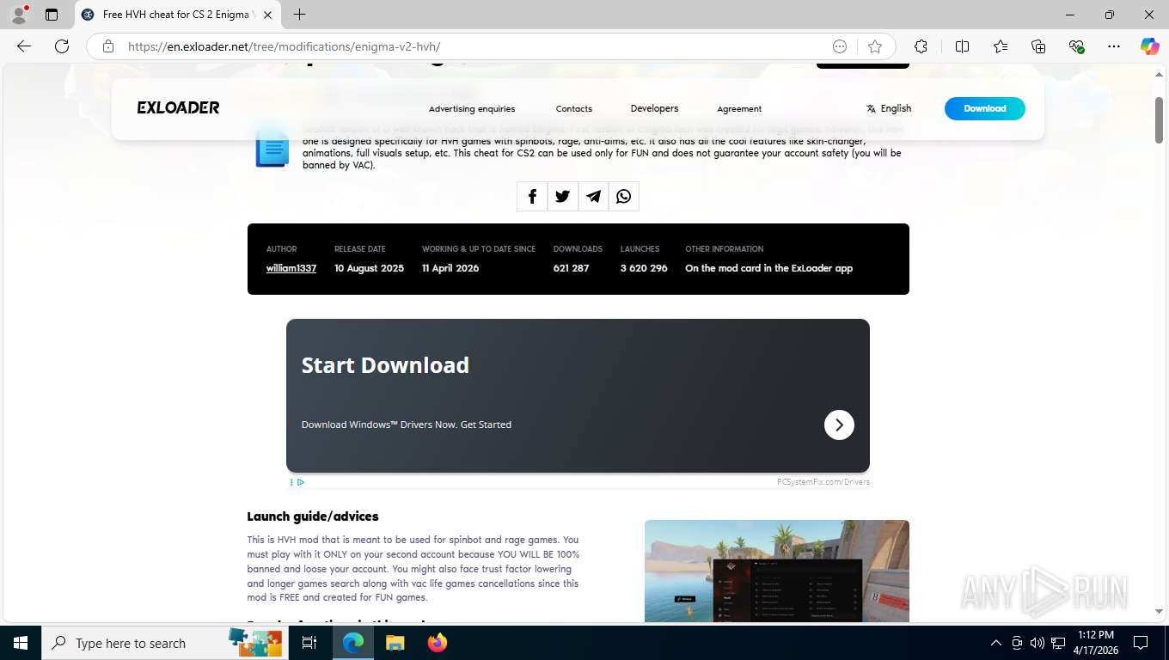Share page via Twitter icon
This screenshot has height=660, width=1169.
(x=563, y=196)
